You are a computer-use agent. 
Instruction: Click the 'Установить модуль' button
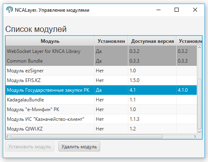click(30, 147)
